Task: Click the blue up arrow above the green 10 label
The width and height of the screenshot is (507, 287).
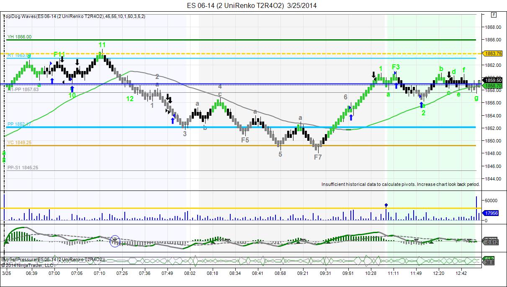Action: click(72, 88)
